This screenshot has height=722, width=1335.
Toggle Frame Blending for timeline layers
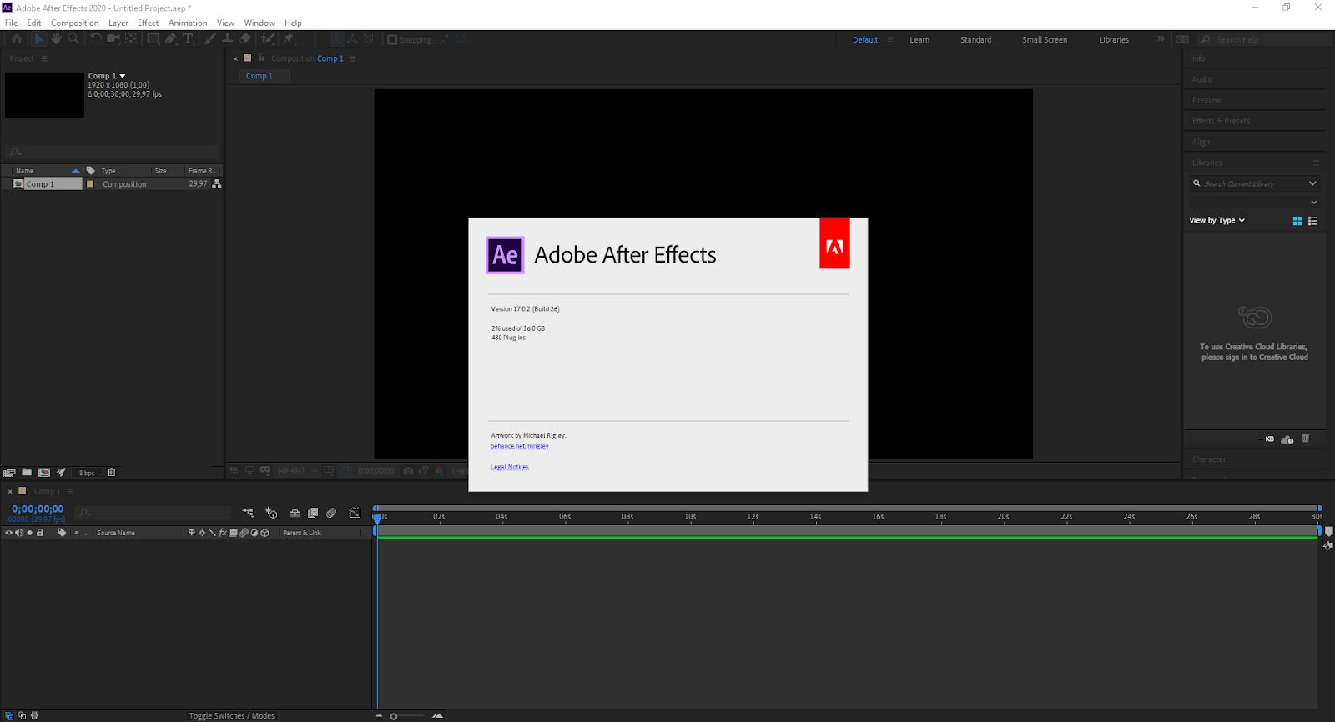click(313, 513)
